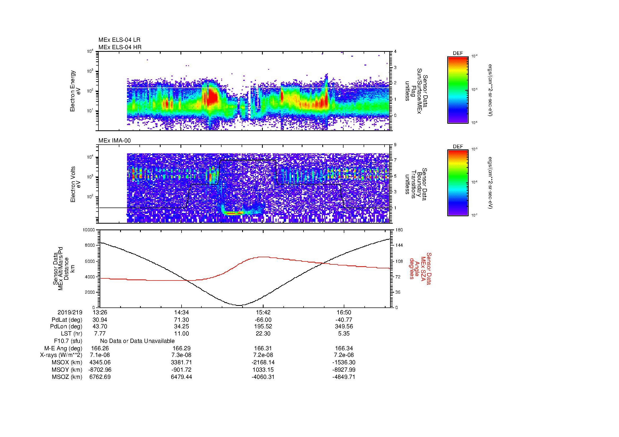Click the altitude and SZA line plot
This screenshot has width=619, height=437.
point(245,268)
